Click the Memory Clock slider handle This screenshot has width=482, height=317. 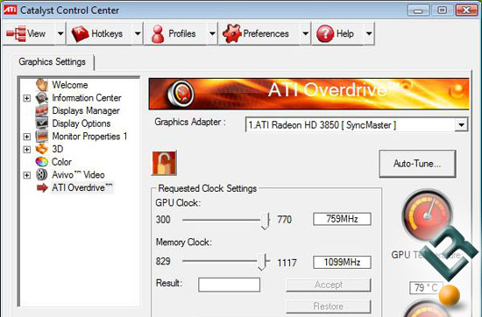[x=262, y=262]
